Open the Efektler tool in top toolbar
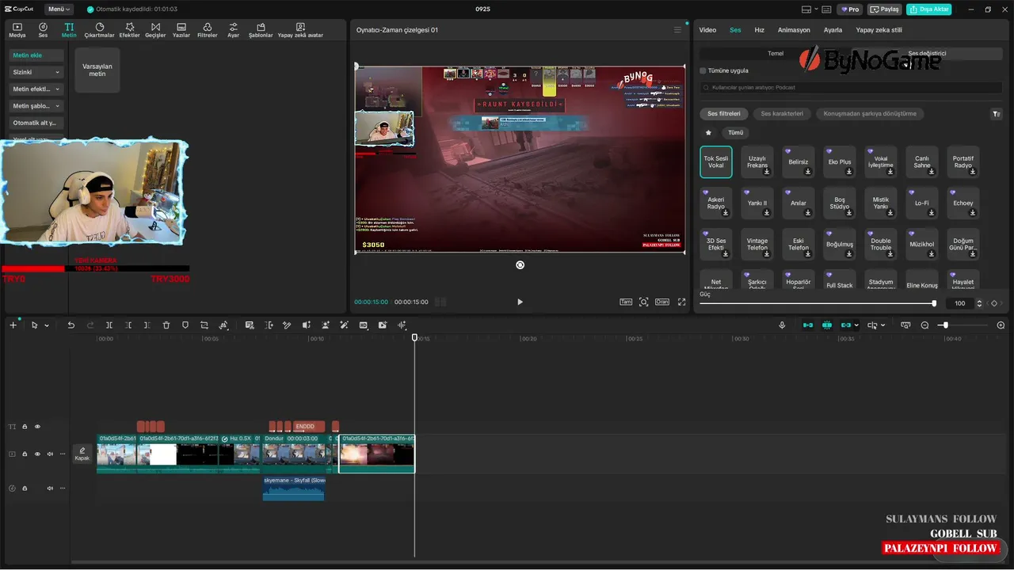Screen dimensions: 1014x570 point(129,30)
